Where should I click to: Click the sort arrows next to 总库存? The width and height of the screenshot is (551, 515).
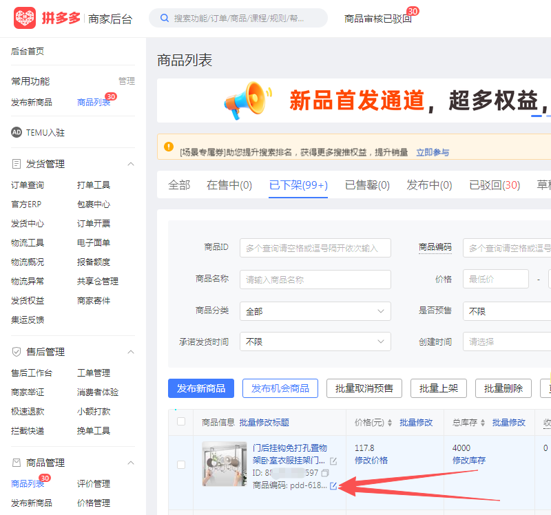484,423
